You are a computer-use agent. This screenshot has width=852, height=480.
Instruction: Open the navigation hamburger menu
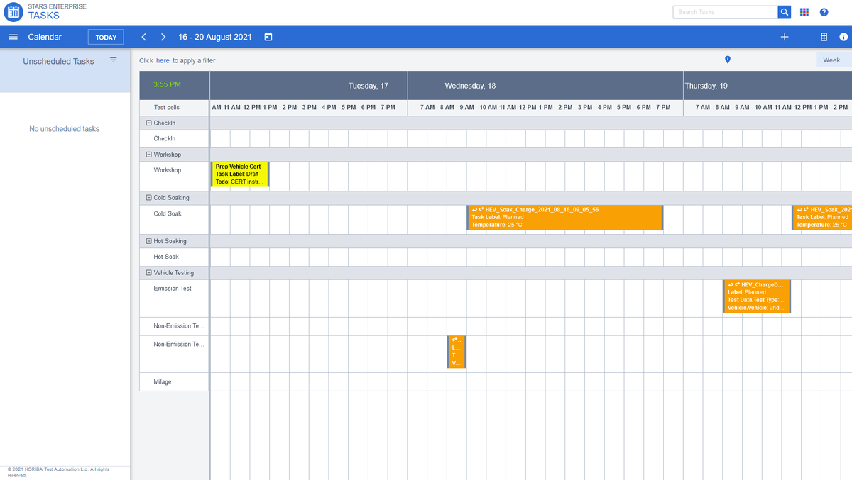pos(13,37)
